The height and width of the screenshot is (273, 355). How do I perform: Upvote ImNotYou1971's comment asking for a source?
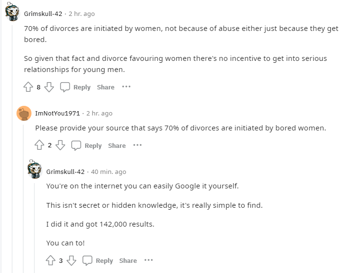pyautogui.click(x=39, y=145)
